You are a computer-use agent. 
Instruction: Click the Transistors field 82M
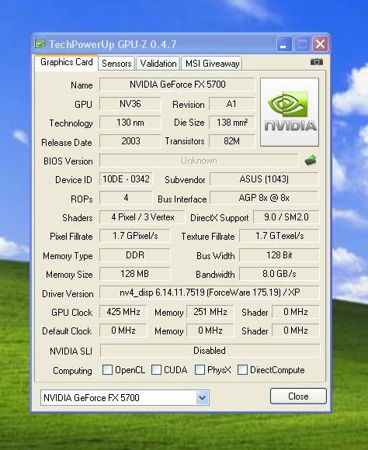232,141
